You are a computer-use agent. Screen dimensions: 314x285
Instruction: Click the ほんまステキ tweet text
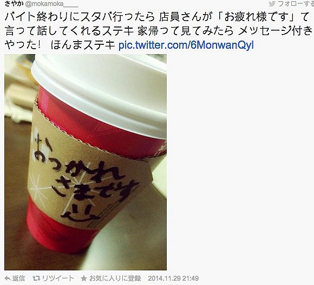tap(82, 45)
